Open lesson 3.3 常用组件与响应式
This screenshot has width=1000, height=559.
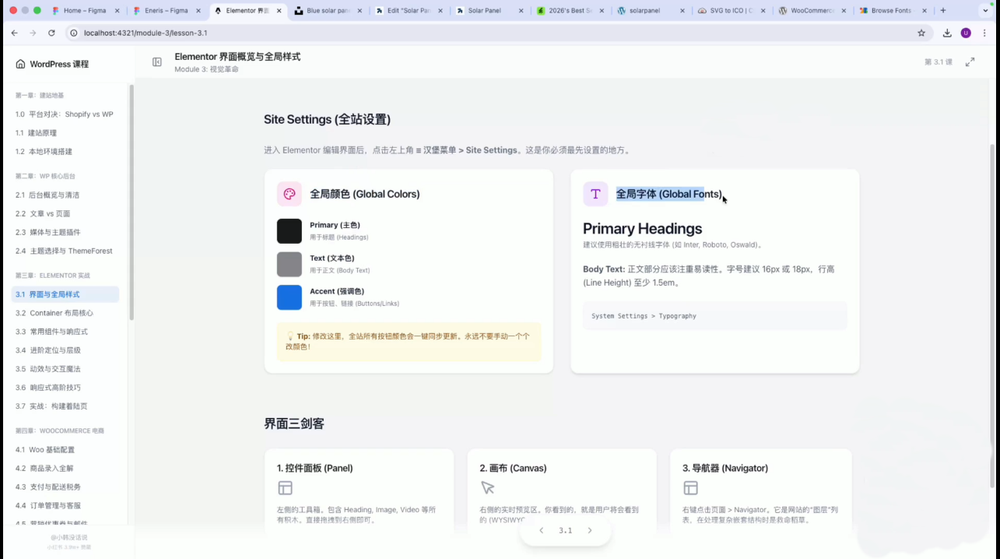[x=65, y=332]
